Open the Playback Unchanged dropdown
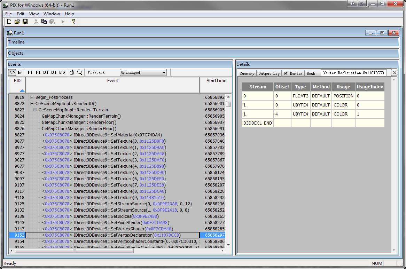Image resolution: width=406 pixels, height=269 pixels. (143, 72)
